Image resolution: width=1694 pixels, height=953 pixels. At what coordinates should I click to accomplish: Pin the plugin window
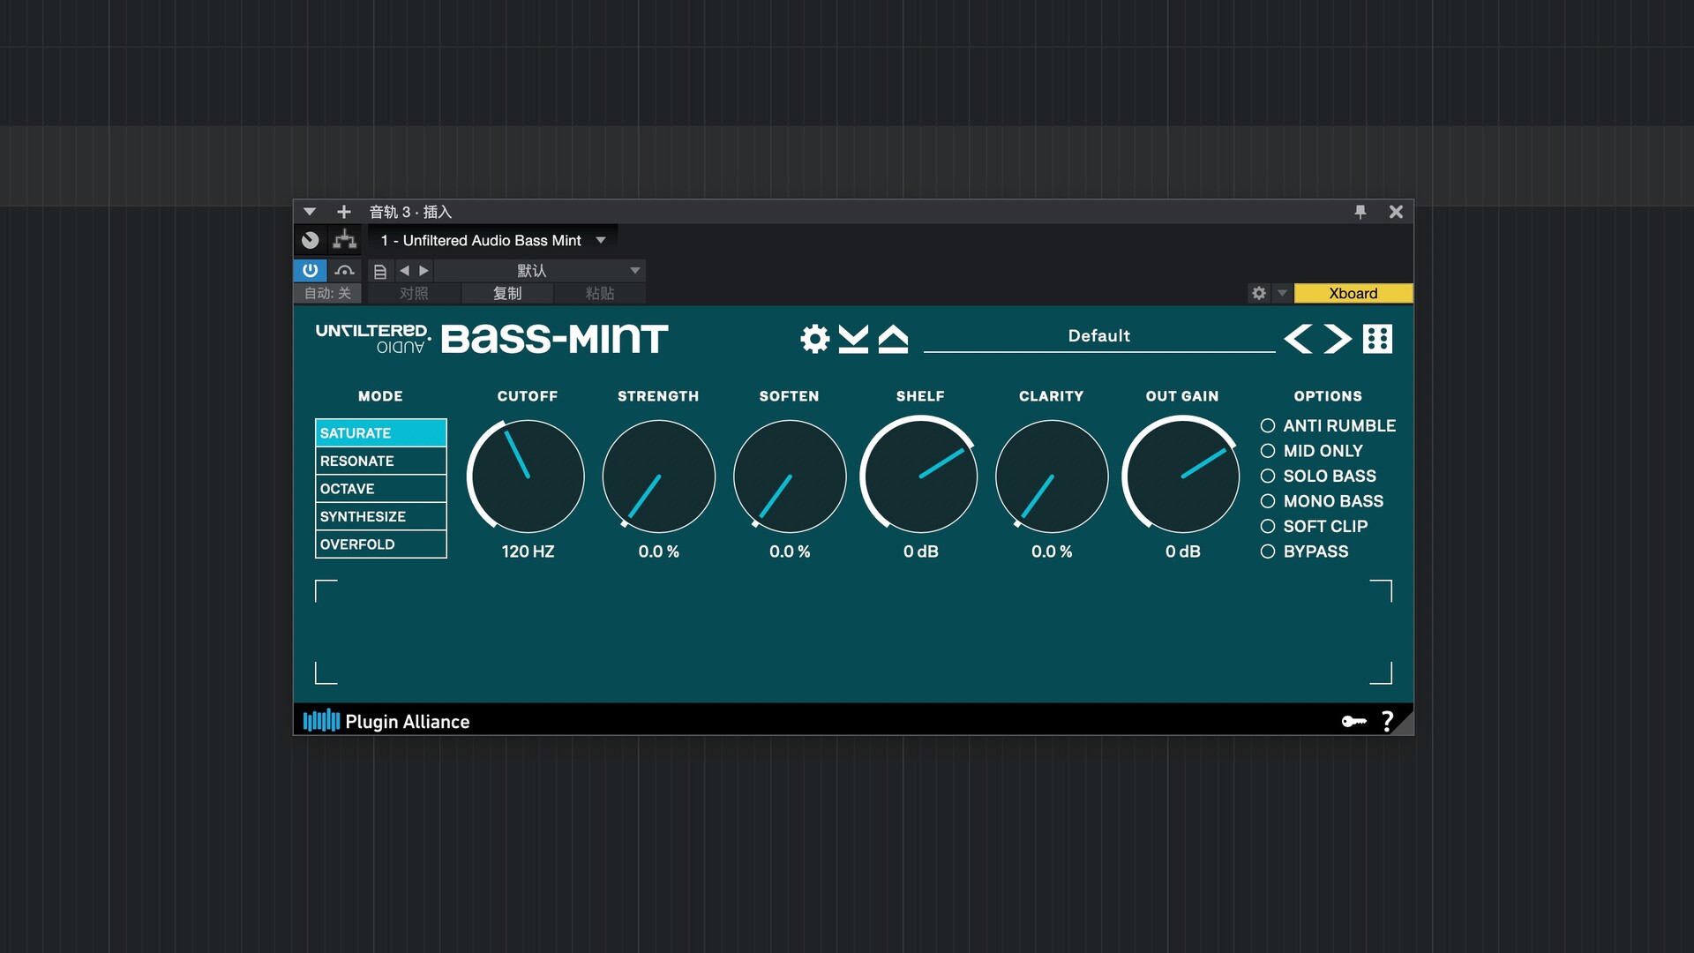click(x=1360, y=212)
